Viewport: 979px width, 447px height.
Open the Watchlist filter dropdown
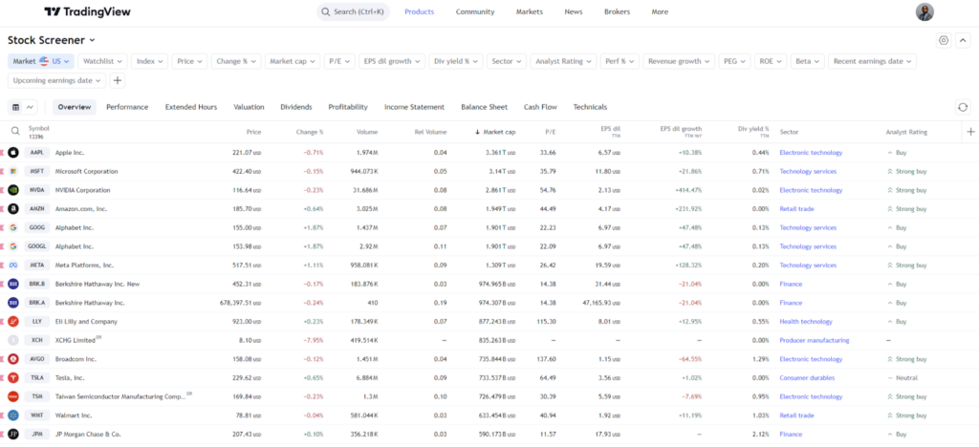(x=103, y=61)
